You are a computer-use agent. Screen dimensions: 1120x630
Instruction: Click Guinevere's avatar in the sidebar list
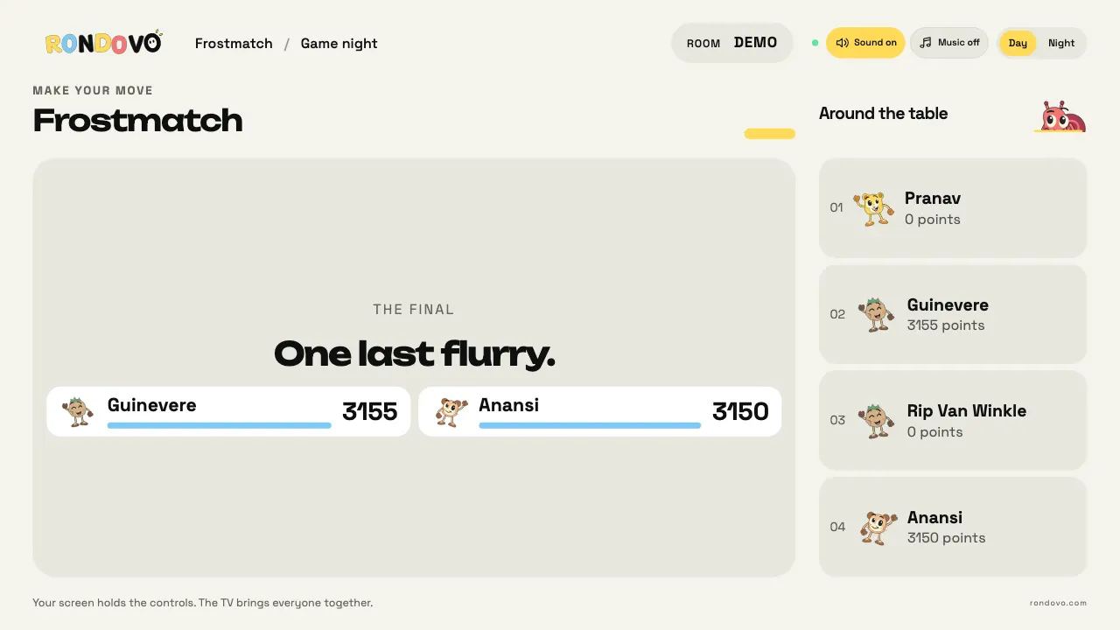(876, 315)
